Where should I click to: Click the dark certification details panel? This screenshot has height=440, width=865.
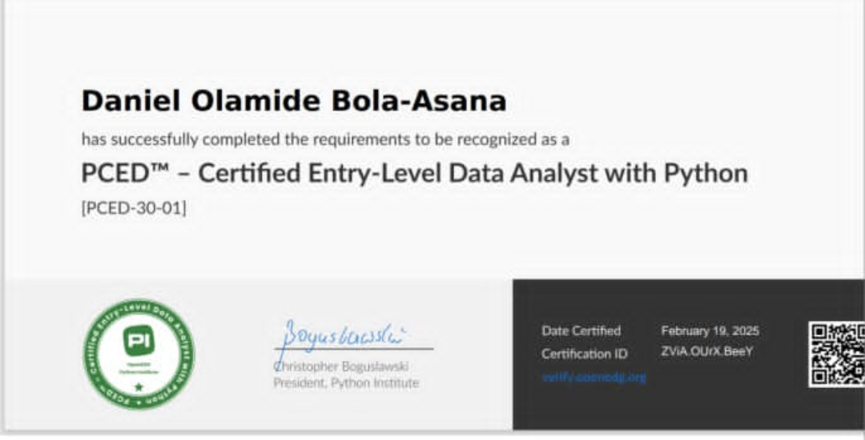tap(689, 354)
